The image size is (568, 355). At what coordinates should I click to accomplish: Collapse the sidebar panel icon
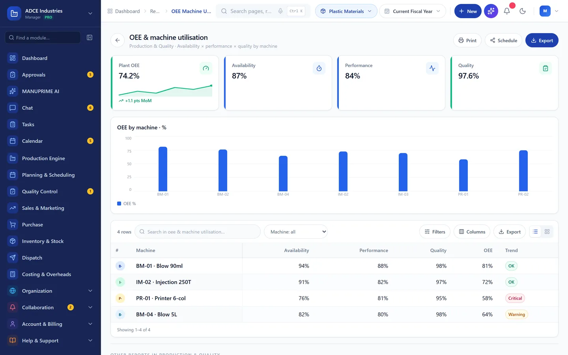(90, 37)
